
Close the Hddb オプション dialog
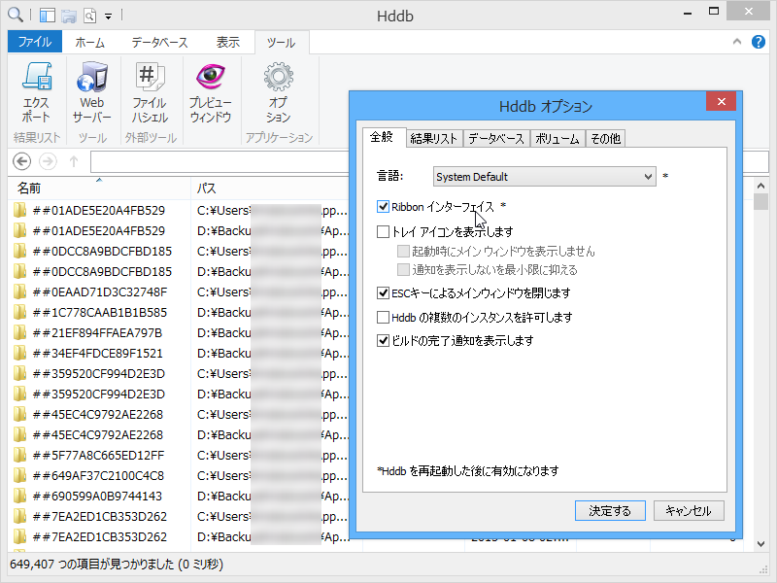[x=721, y=102]
